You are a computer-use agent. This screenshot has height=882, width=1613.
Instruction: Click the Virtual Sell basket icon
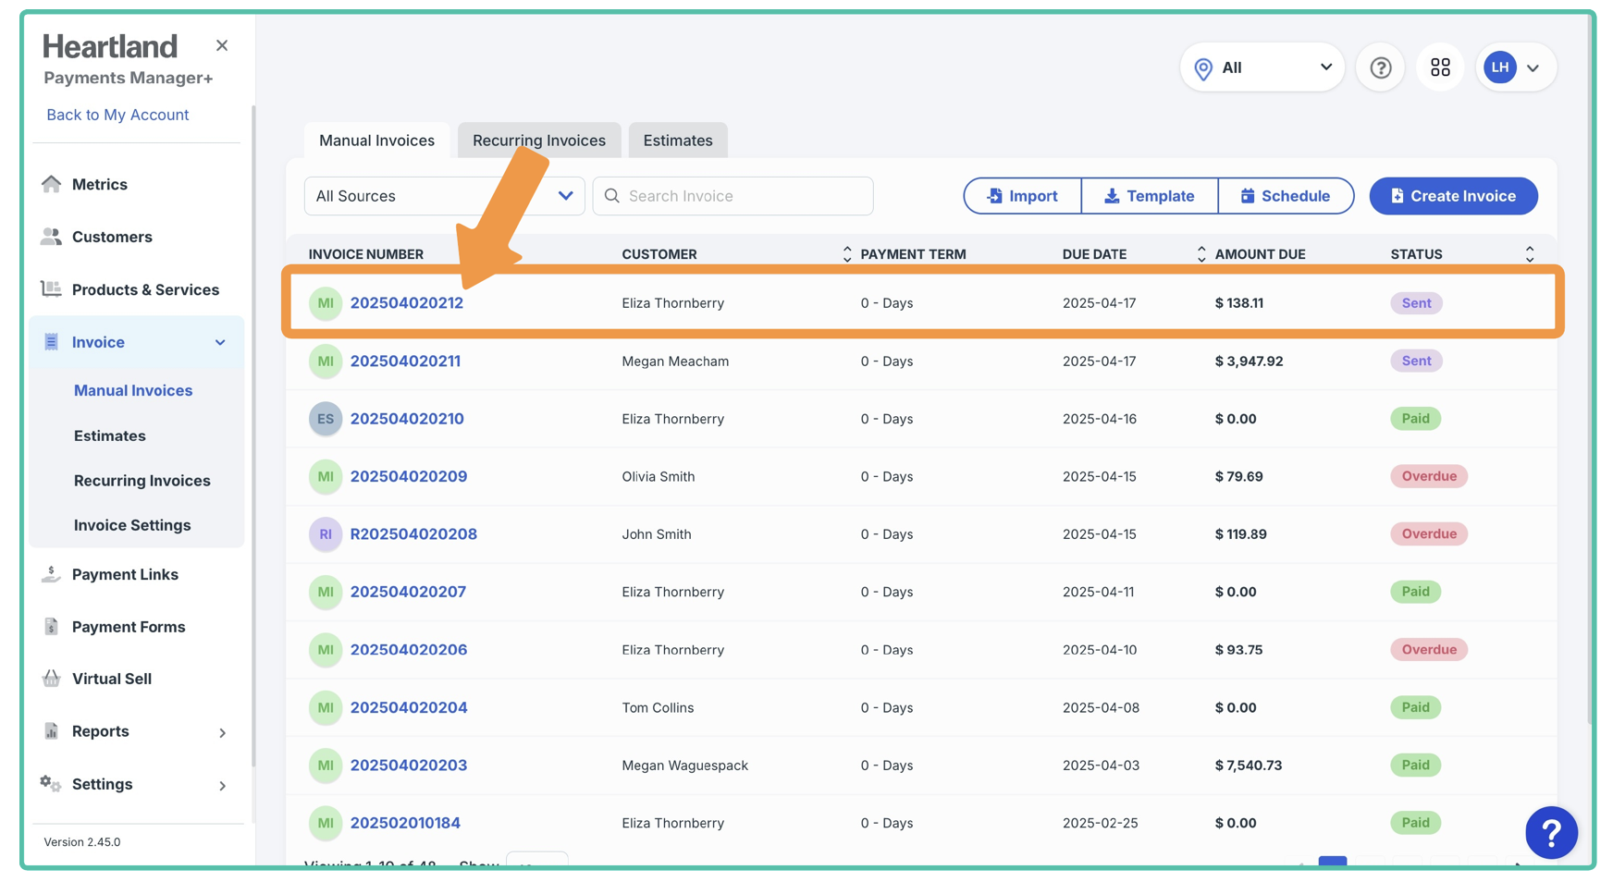click(x=51, y=679)
